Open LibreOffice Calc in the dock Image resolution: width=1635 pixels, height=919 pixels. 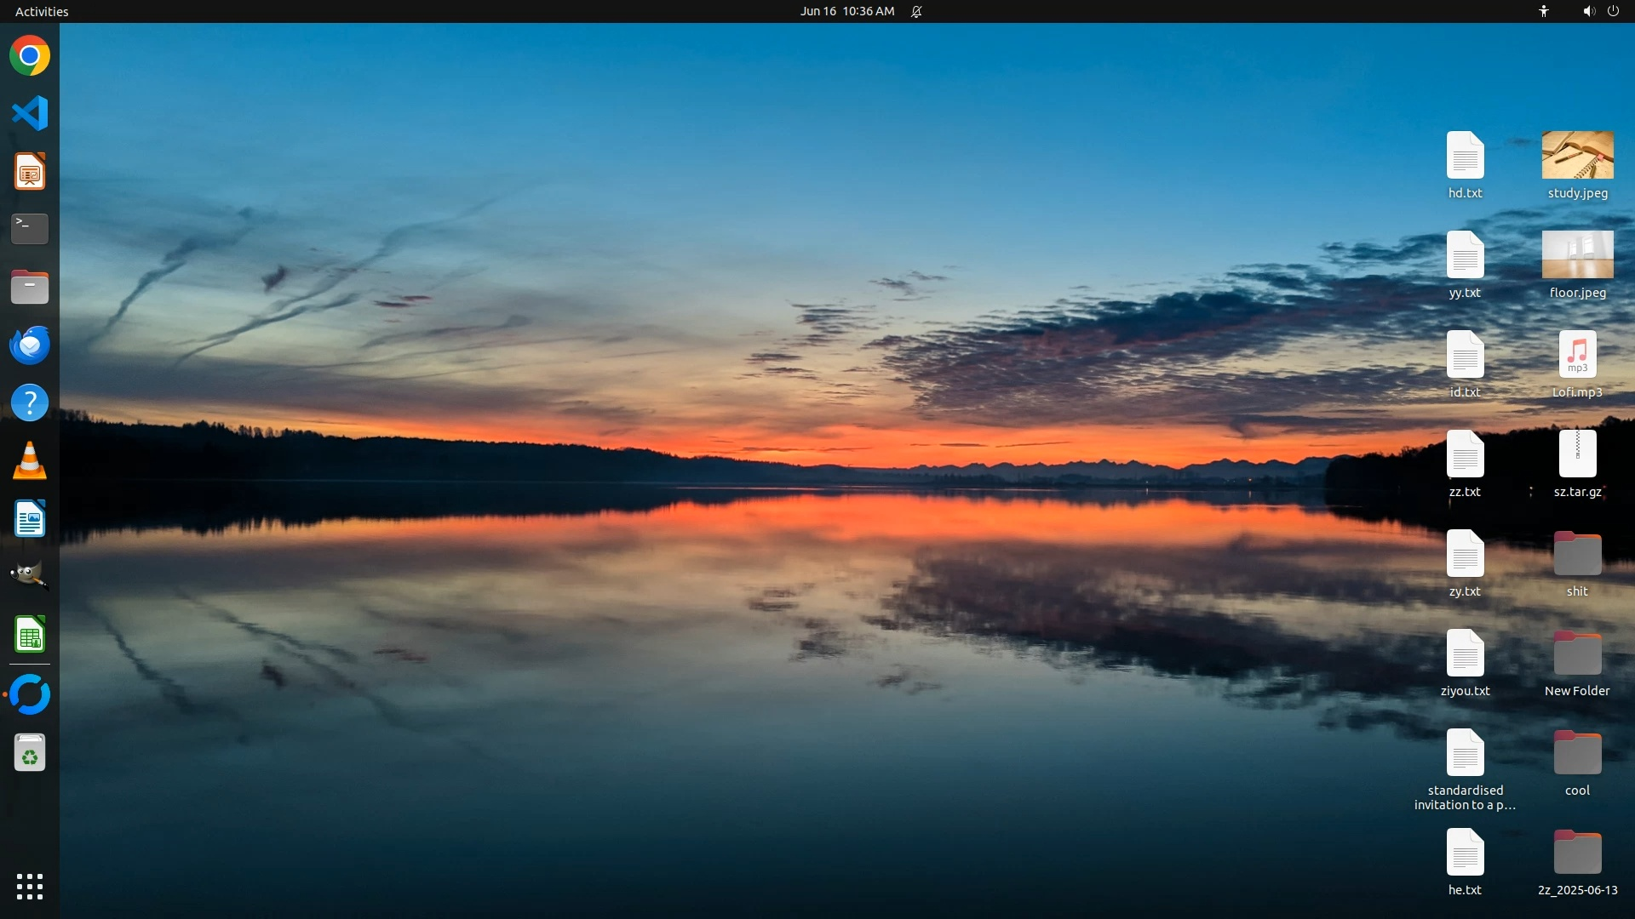(x=30, y=635)
